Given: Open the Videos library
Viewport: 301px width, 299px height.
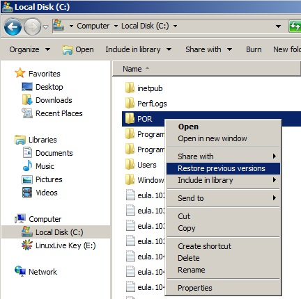Looking at the screenshot, I should pyautogui.click(x=47, y=193).
